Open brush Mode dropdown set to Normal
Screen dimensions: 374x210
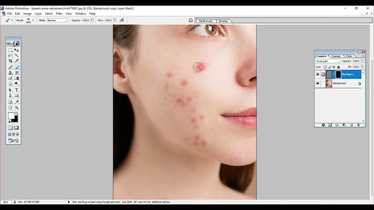[x=57, y=20]
